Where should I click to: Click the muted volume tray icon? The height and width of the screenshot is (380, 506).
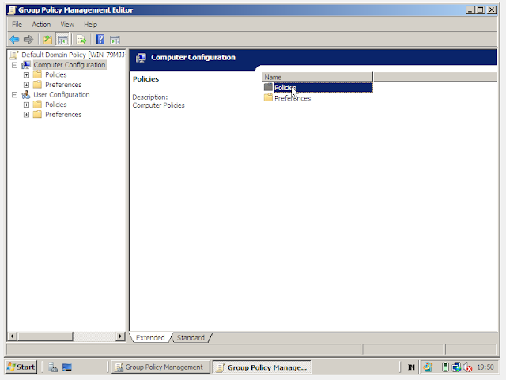click(x=467, y=367)
